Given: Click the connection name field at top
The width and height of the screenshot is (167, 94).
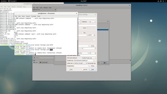Looking at the screenshot, I should click(x=87, y=18).
